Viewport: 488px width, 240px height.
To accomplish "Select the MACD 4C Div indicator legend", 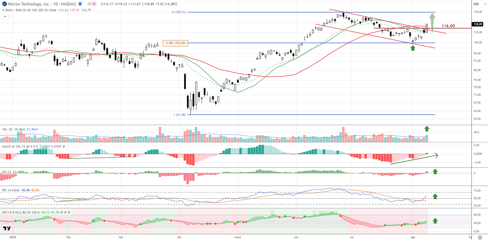I will click(20, 146).
